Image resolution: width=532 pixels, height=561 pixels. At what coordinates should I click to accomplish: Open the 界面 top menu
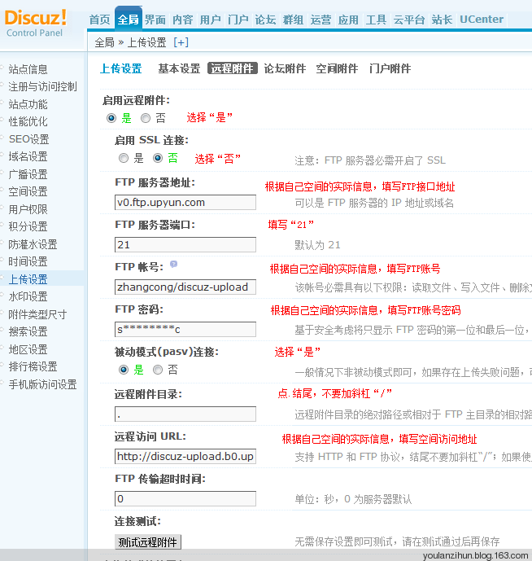click(155, 20)
